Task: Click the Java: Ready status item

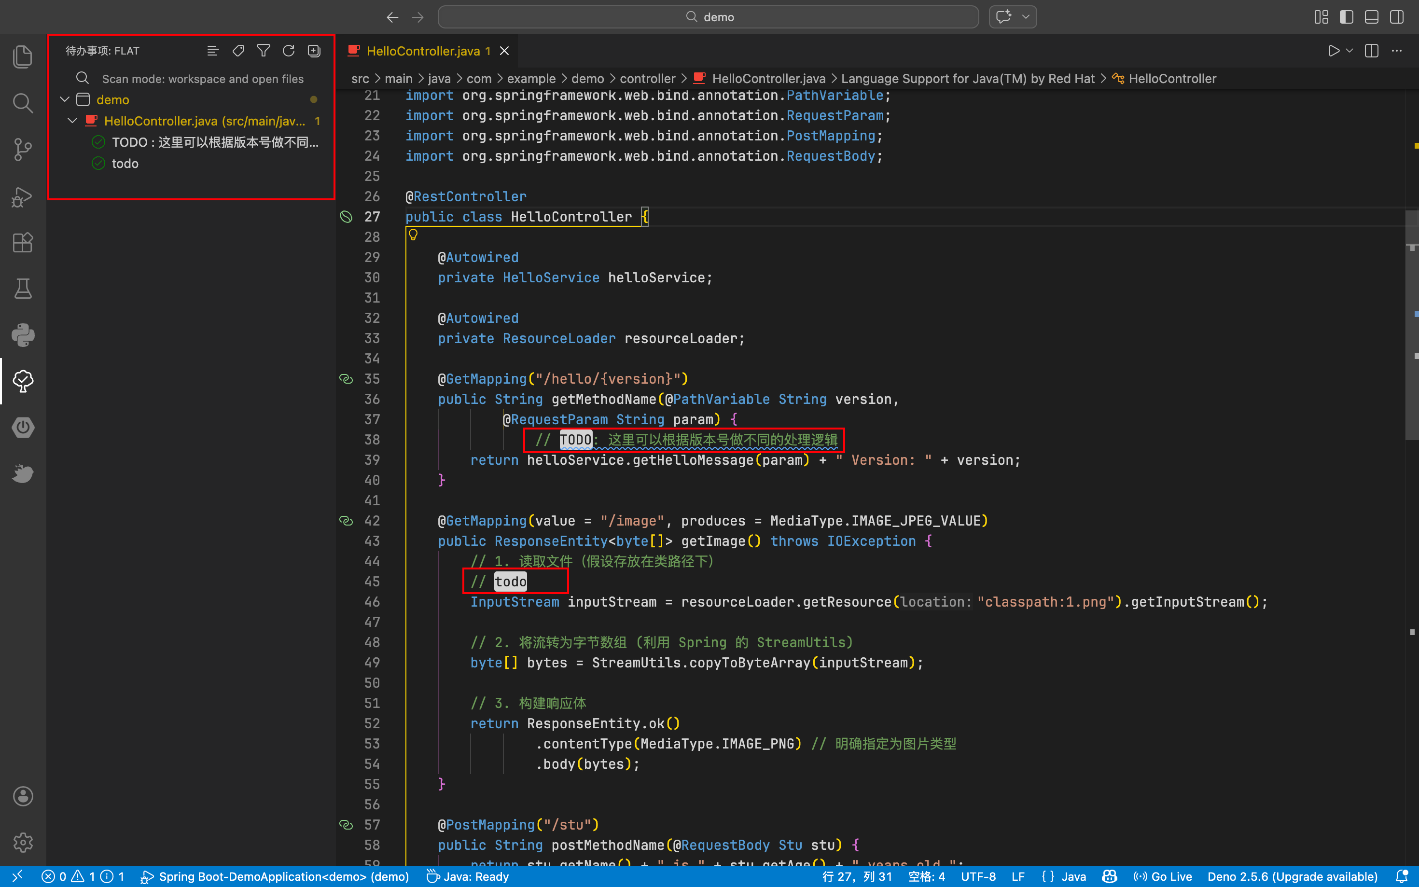Action: pos(468,876)
